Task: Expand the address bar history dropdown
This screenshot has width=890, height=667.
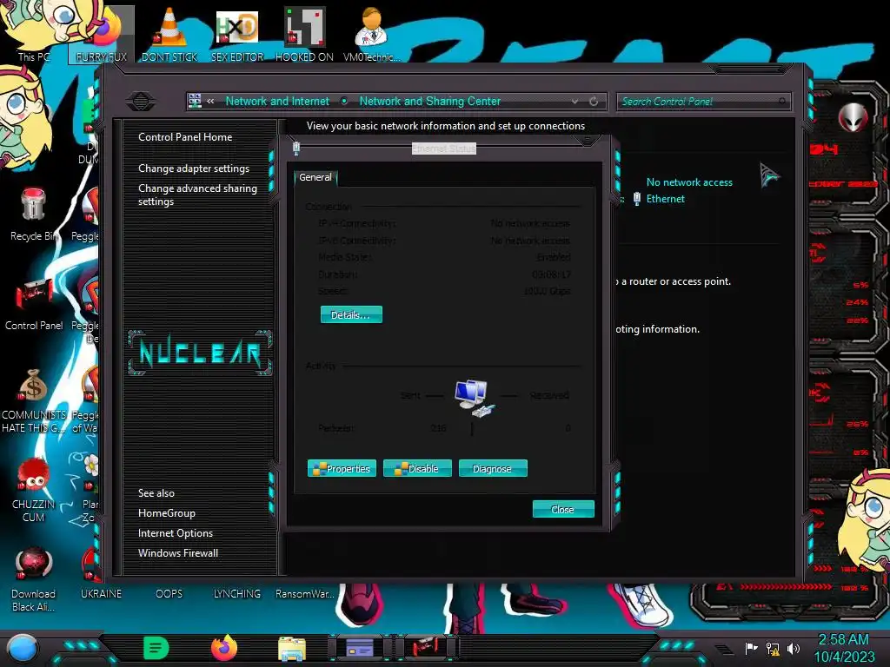Action: click(x=575, y=101)
